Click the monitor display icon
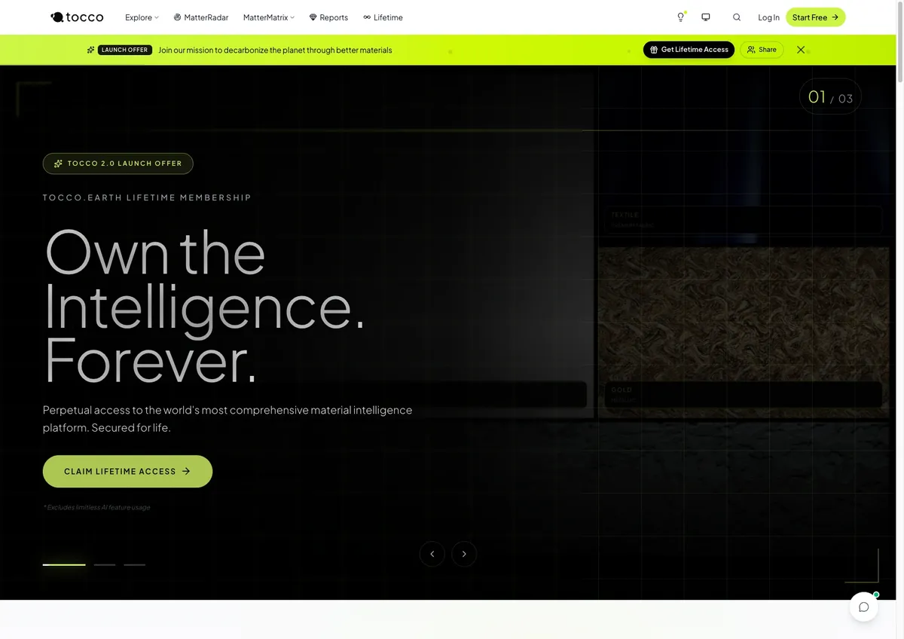The image size is (904, 639). tap(706, 17)
